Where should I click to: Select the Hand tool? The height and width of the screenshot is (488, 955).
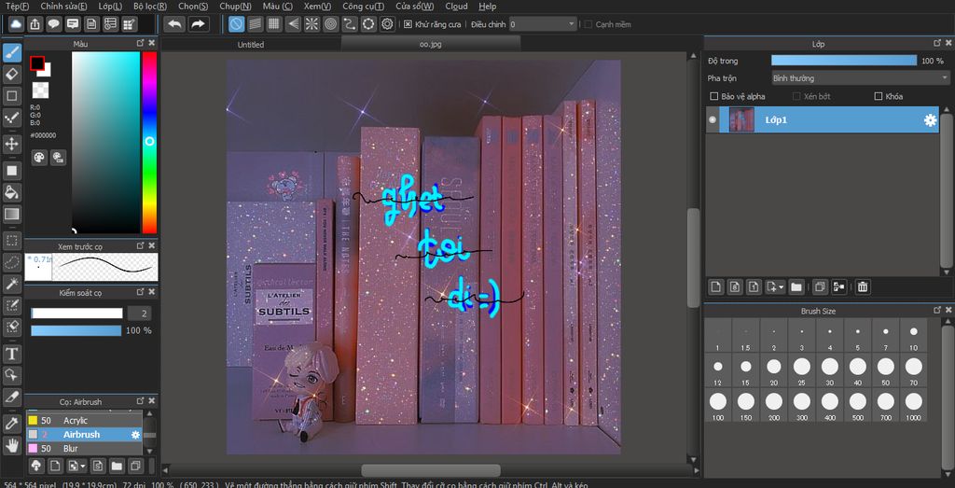tap(11, 445)
